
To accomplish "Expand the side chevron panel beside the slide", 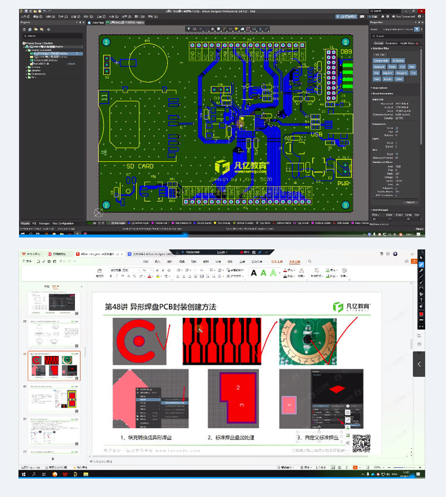I will [419, 364].
